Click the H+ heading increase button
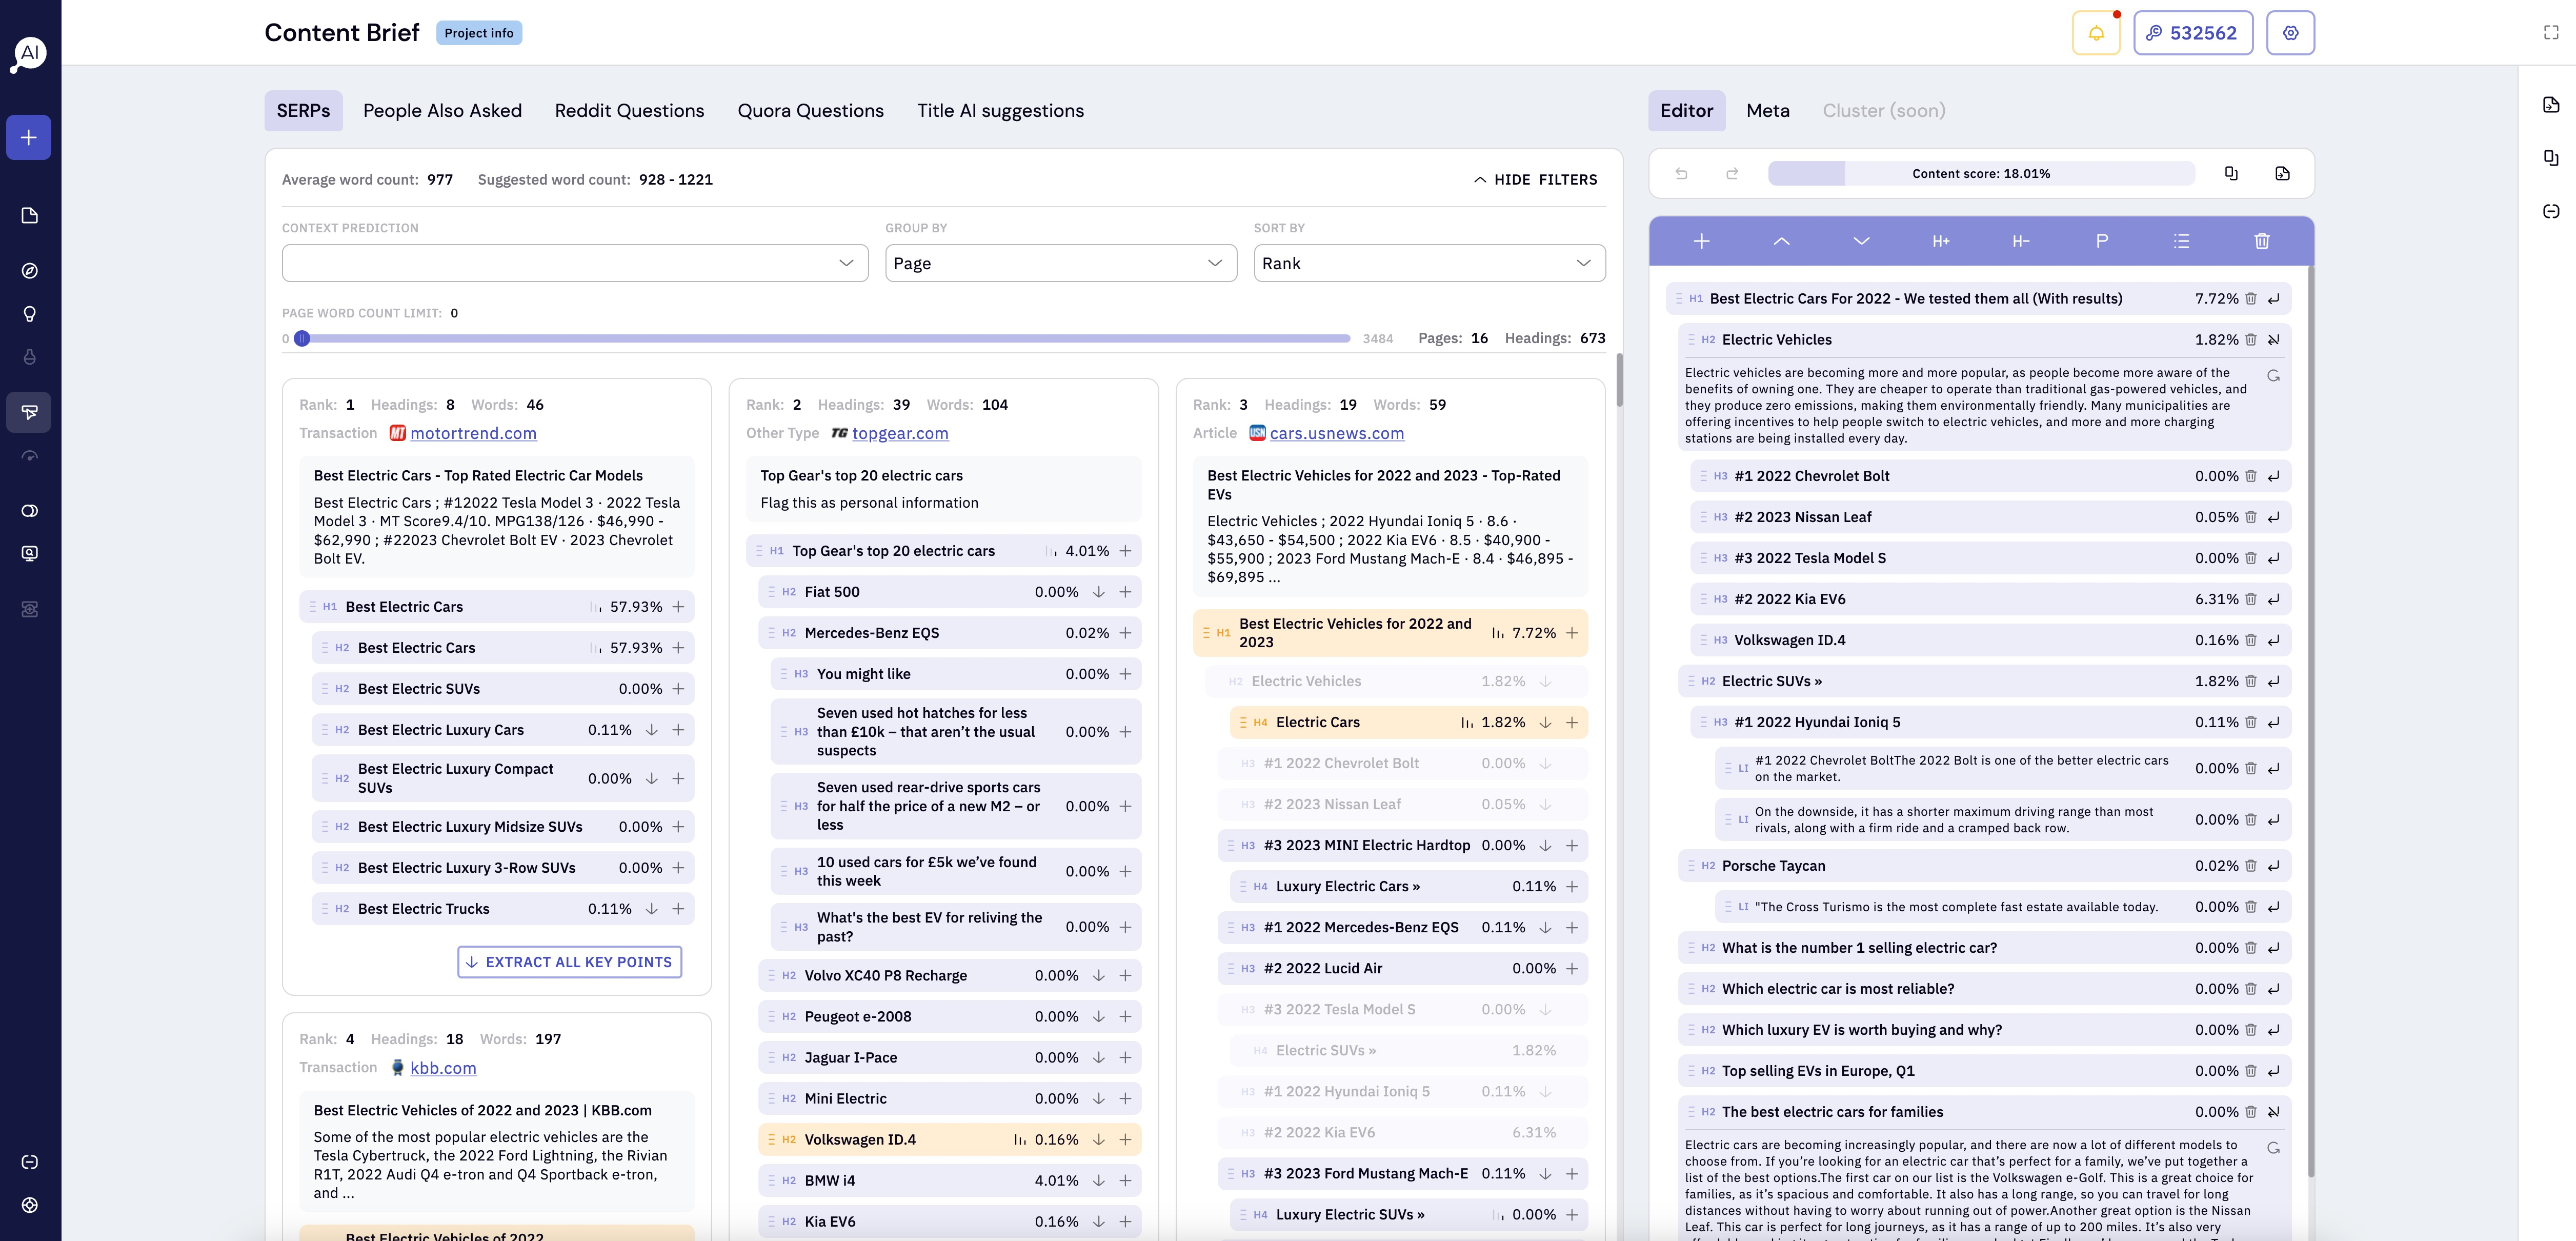 [1940, 241]
